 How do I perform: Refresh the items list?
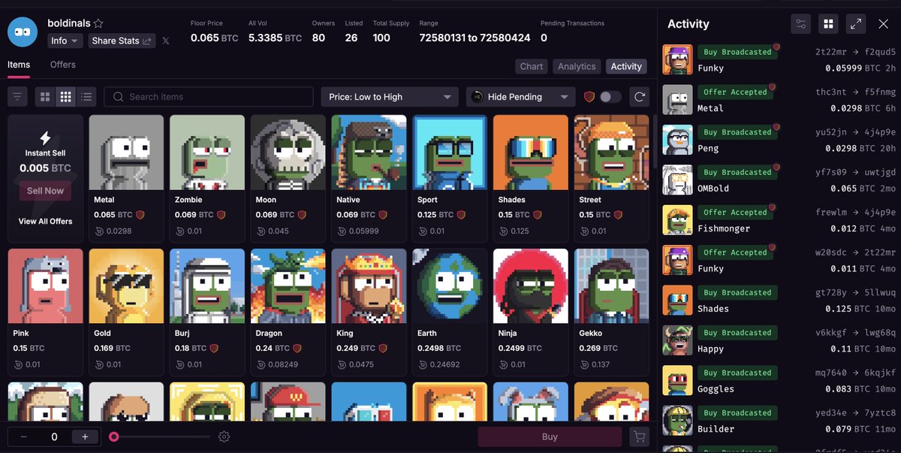click(x=640, y=97)
